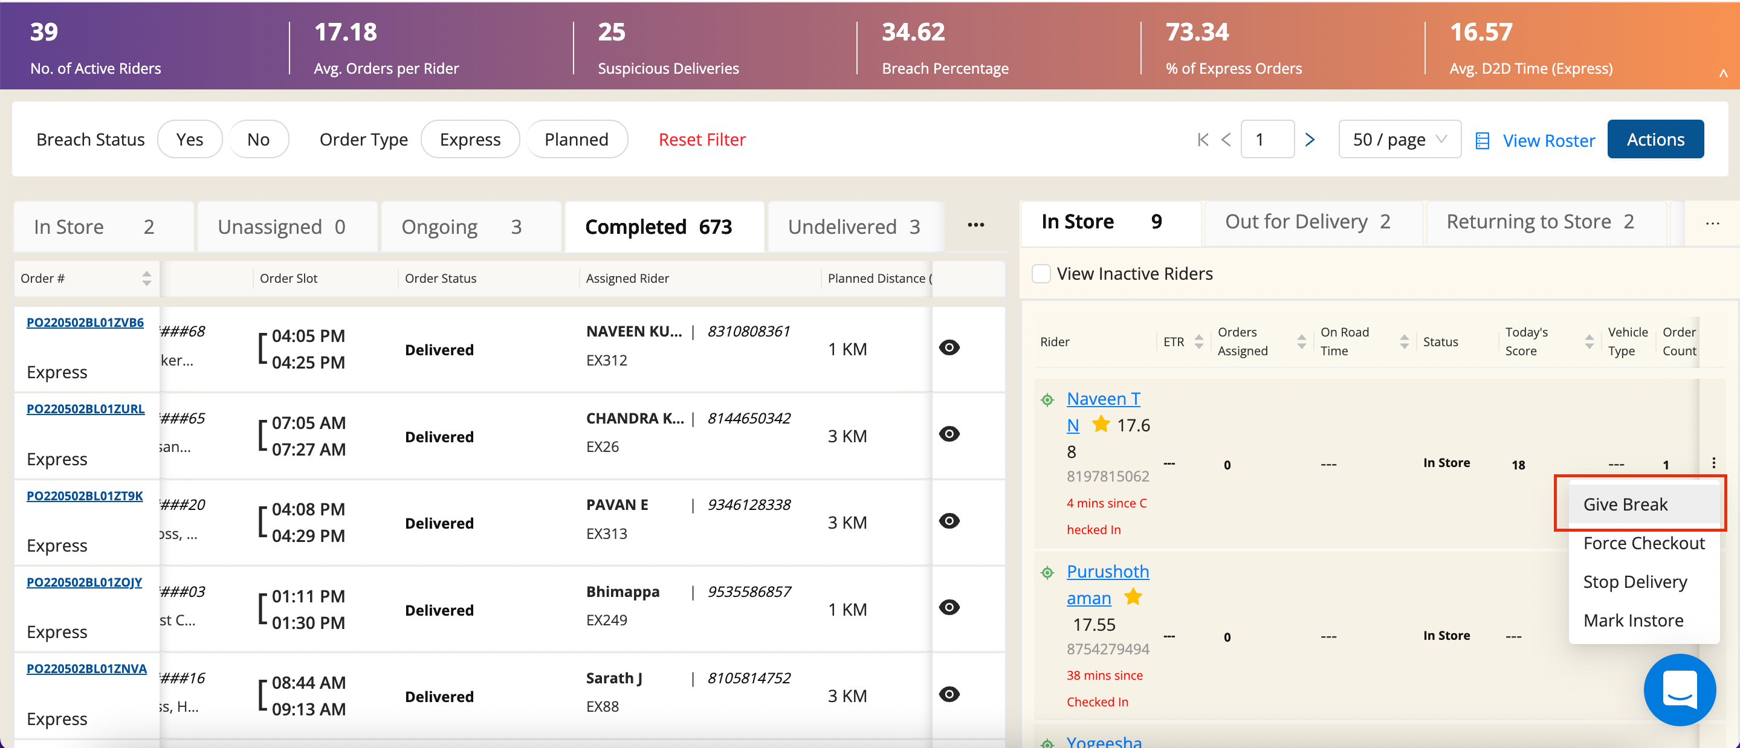Screen dimensions: 1740x748
Task: Sort by Order # column arrows
Action: (147, 278)
